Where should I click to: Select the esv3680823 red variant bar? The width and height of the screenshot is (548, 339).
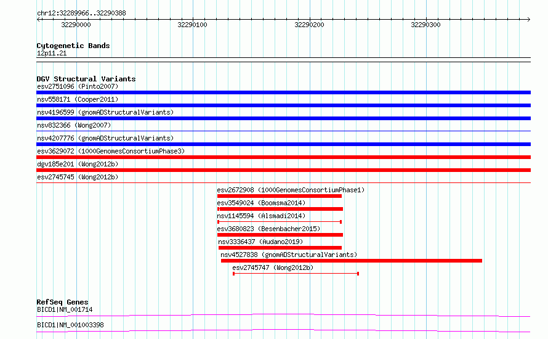click(x=280, y=235)
